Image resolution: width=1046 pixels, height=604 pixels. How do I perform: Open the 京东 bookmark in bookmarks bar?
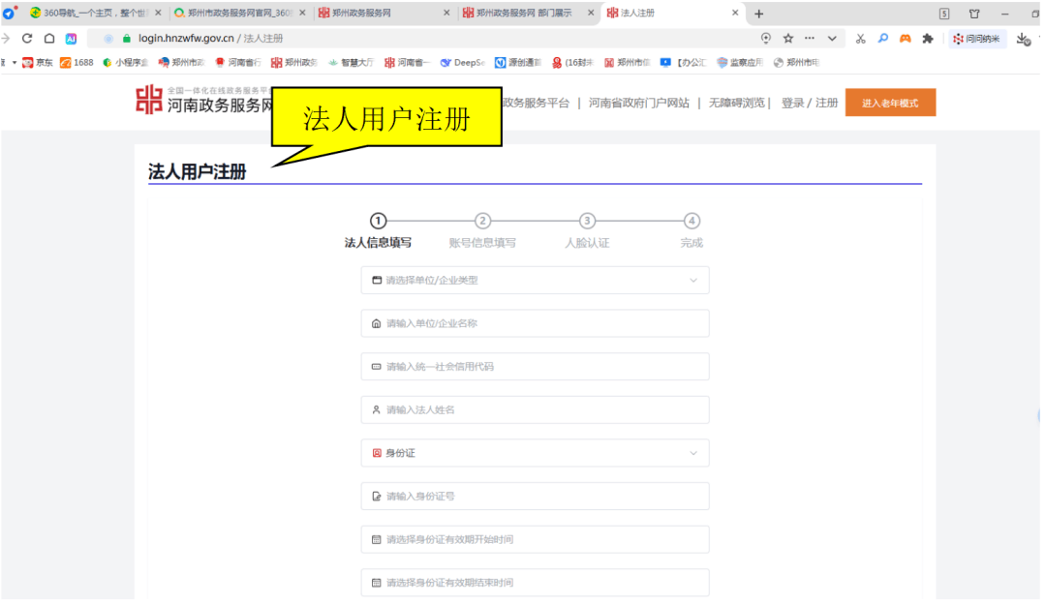(38, 63)
